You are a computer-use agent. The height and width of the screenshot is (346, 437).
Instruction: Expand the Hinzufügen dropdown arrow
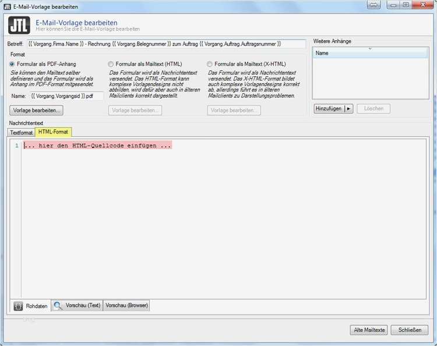point(348,109)
